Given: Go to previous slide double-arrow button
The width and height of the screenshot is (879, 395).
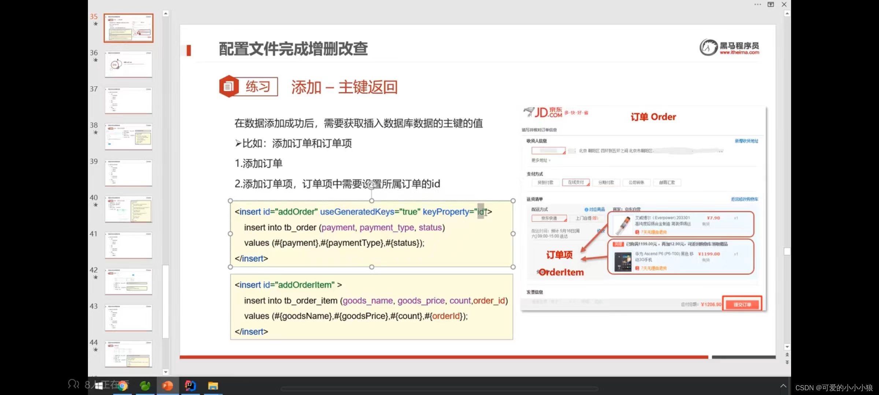Looking at the screenshot, I should click(787, 354).
